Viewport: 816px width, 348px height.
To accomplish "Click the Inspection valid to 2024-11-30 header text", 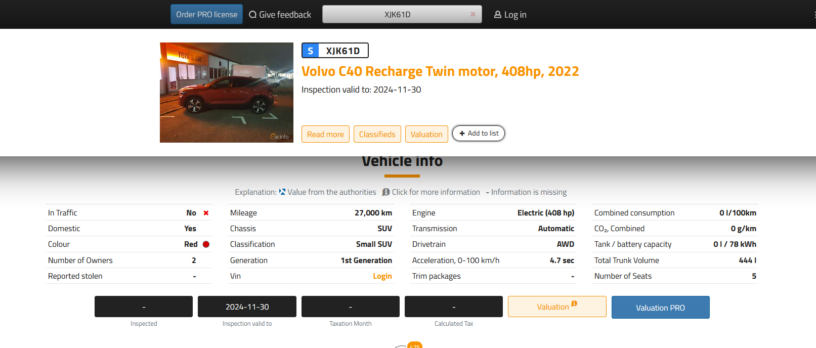I will (x=361, y=90).
